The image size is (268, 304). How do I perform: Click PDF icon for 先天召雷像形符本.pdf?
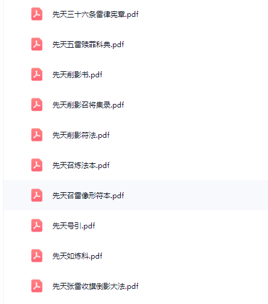(x=37, y=195)
